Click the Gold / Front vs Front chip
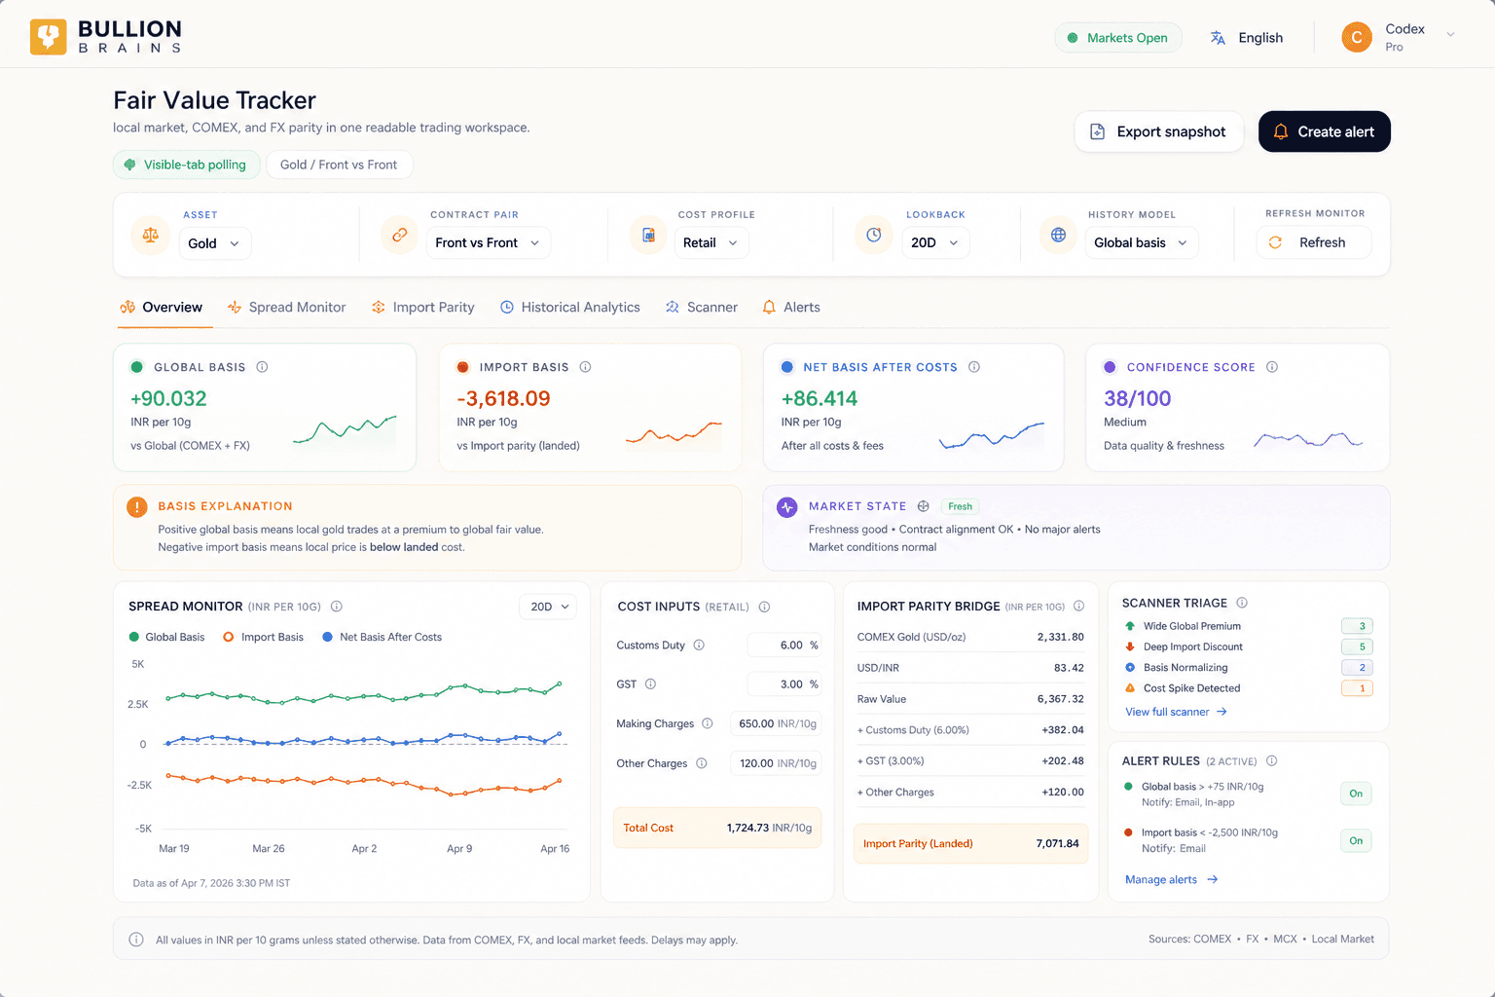The width and height of the screenshot is (1495, 997). point(339,165)
